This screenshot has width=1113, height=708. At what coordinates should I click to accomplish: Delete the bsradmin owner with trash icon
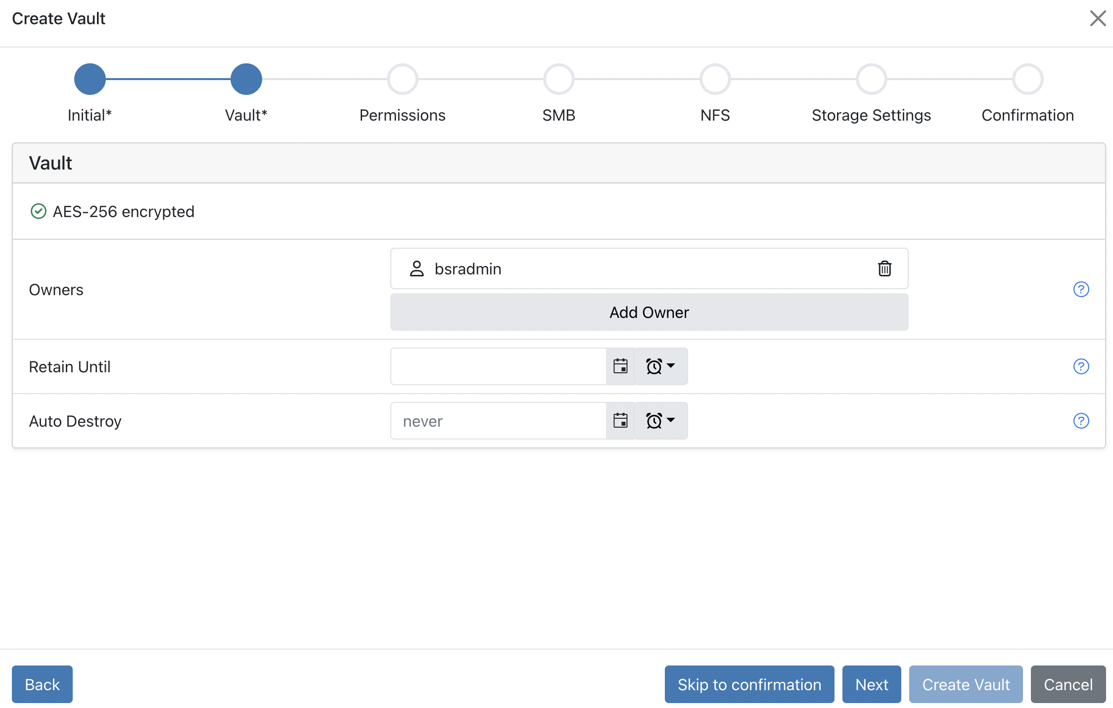[x=884, y=268]
